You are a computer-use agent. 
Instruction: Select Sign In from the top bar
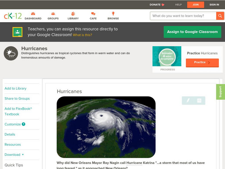pos(214,5)
